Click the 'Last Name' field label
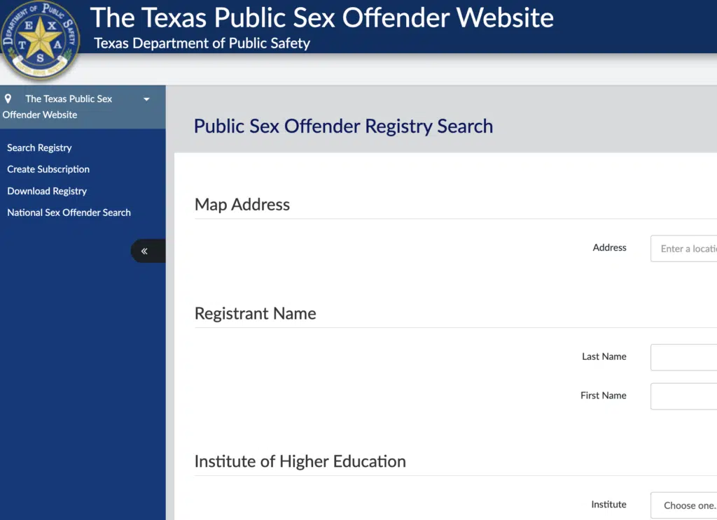717x520 pixels. click(604, 356)
